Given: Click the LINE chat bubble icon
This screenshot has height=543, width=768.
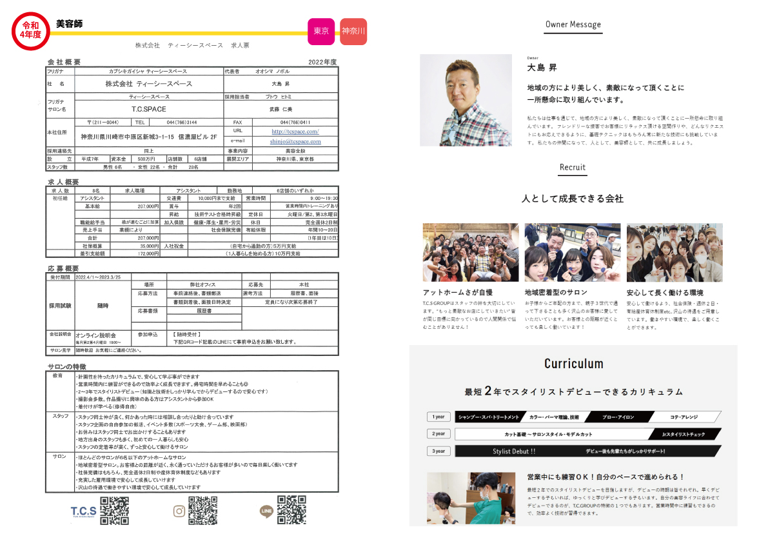Looking at the screenshot, I should coord(266,511).
